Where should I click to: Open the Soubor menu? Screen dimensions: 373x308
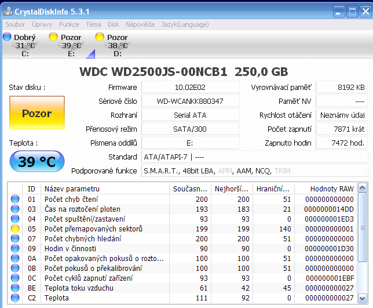[x=15, y=24]
